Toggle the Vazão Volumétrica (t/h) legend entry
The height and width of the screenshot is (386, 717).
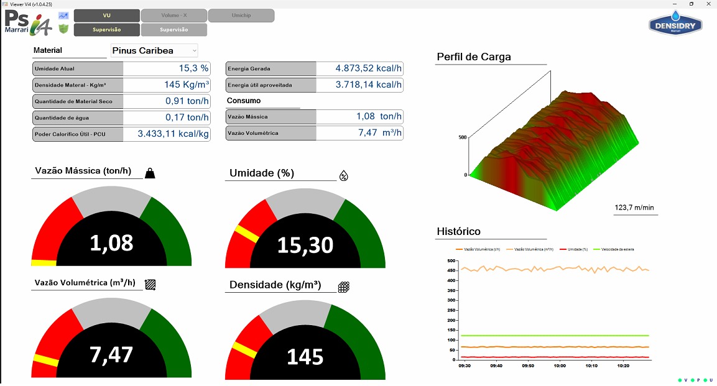pyautogui.click(x=478, y=249)
